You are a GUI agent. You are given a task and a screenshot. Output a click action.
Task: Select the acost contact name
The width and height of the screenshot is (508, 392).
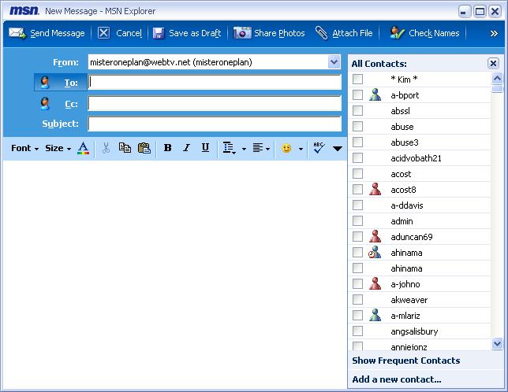click(x=401, y=174)
